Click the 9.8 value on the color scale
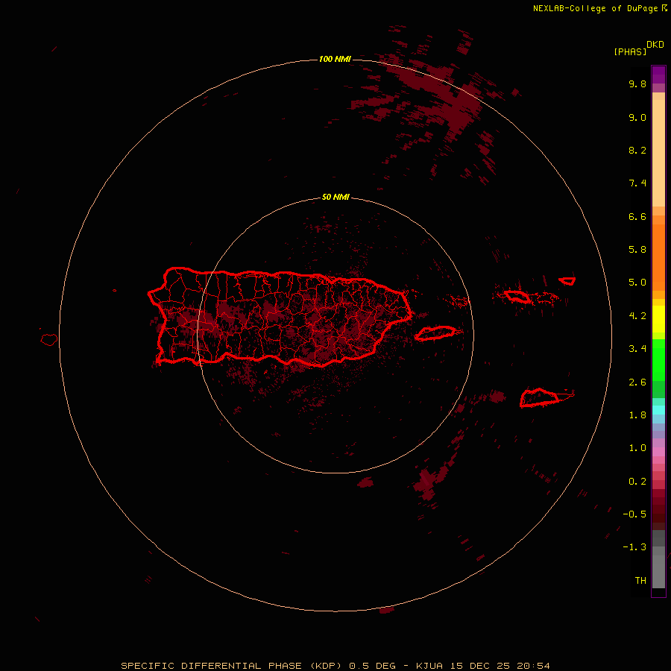This screenshot has width=671, height=671. [x=637, y=84]
